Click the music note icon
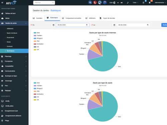 point(128,3)
